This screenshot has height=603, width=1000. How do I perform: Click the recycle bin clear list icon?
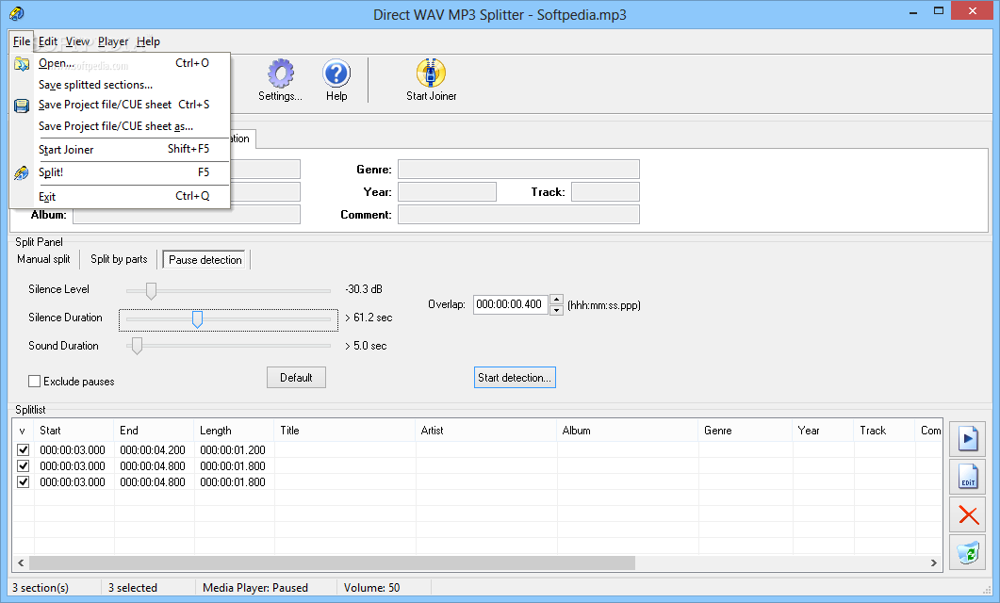[967, 552]
